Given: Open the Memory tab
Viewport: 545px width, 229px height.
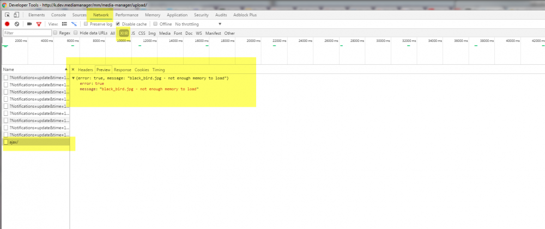Looking at the screenshot, I should click(x=153, y=15).
